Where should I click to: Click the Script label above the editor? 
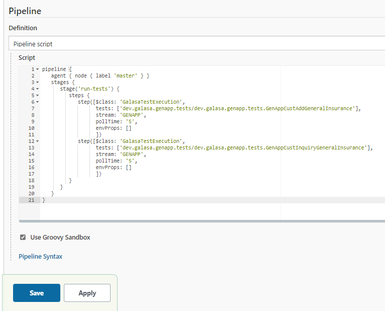click(27, 57)
